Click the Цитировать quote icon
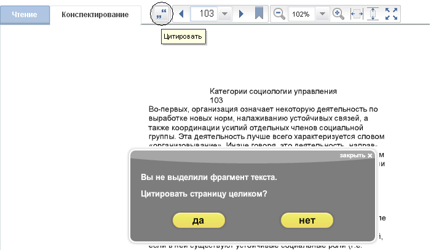431x250 pixels. tap(162, 14)
